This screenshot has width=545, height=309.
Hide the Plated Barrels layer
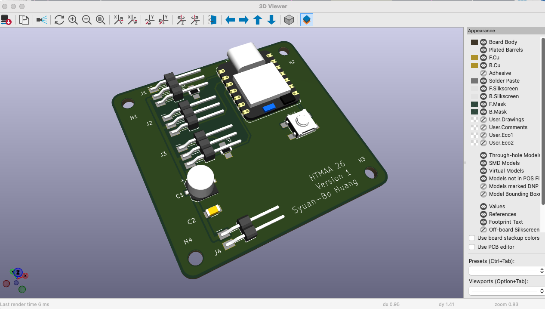pos(483,50)
